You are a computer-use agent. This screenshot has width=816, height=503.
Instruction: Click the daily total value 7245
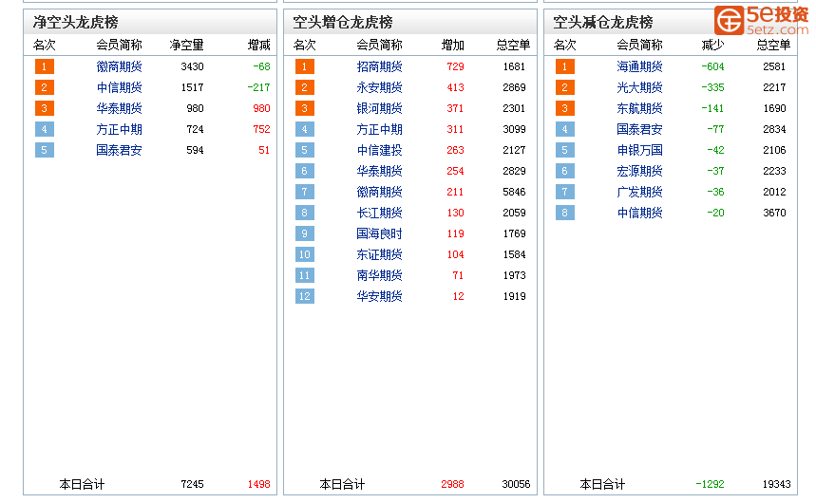pos(192,484)
